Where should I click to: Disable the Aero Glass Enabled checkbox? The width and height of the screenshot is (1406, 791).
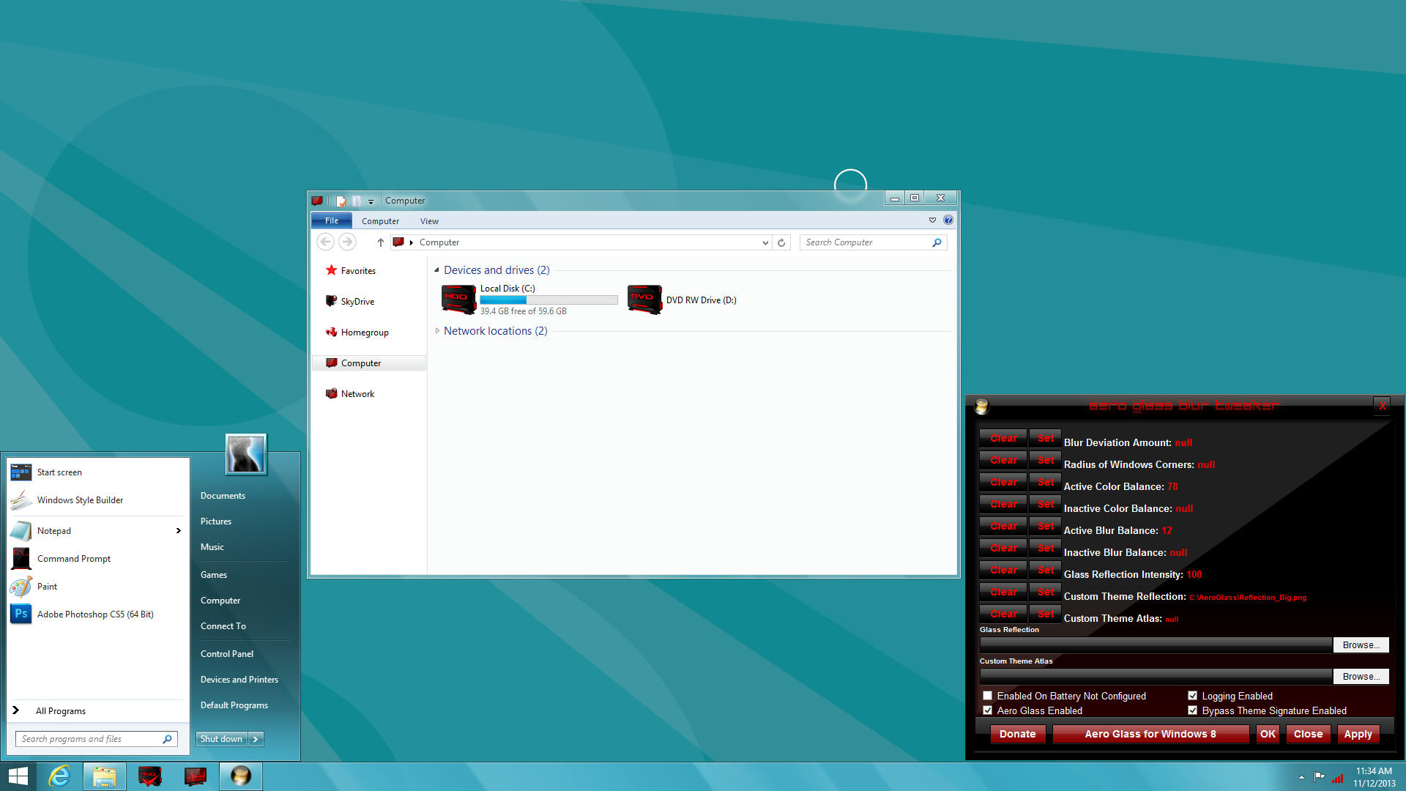pos(987,710)
